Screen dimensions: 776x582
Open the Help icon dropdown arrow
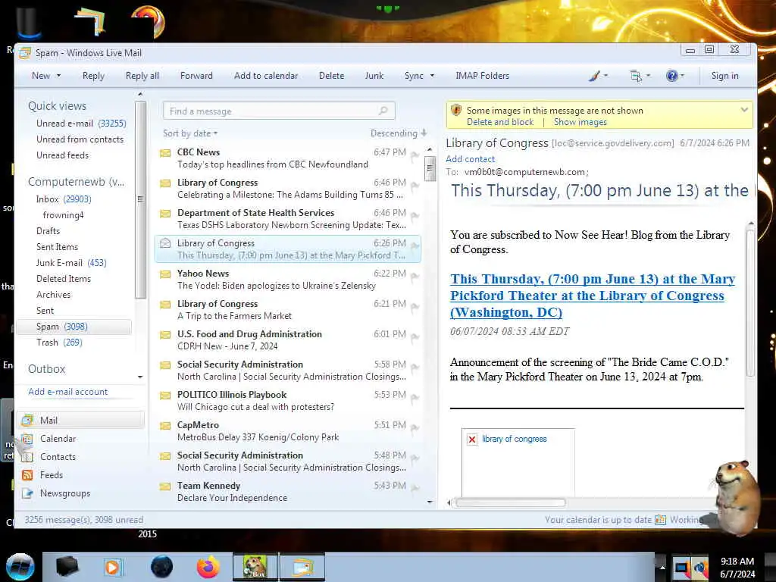coord(682,76)
